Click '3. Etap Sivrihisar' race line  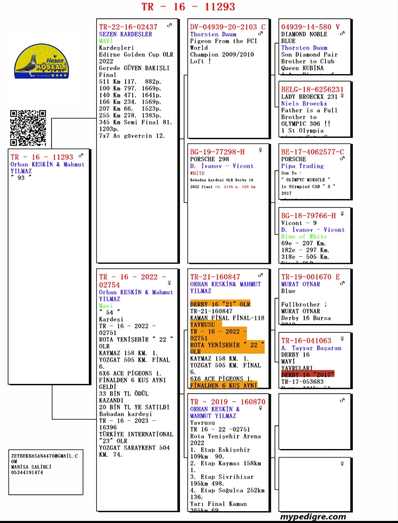[222, 477]
